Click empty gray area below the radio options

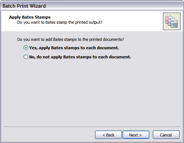click(92, 92)
